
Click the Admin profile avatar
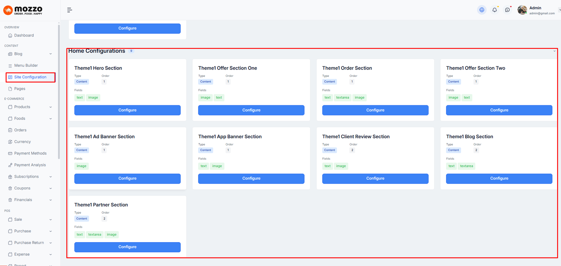(x=522, y=10)
